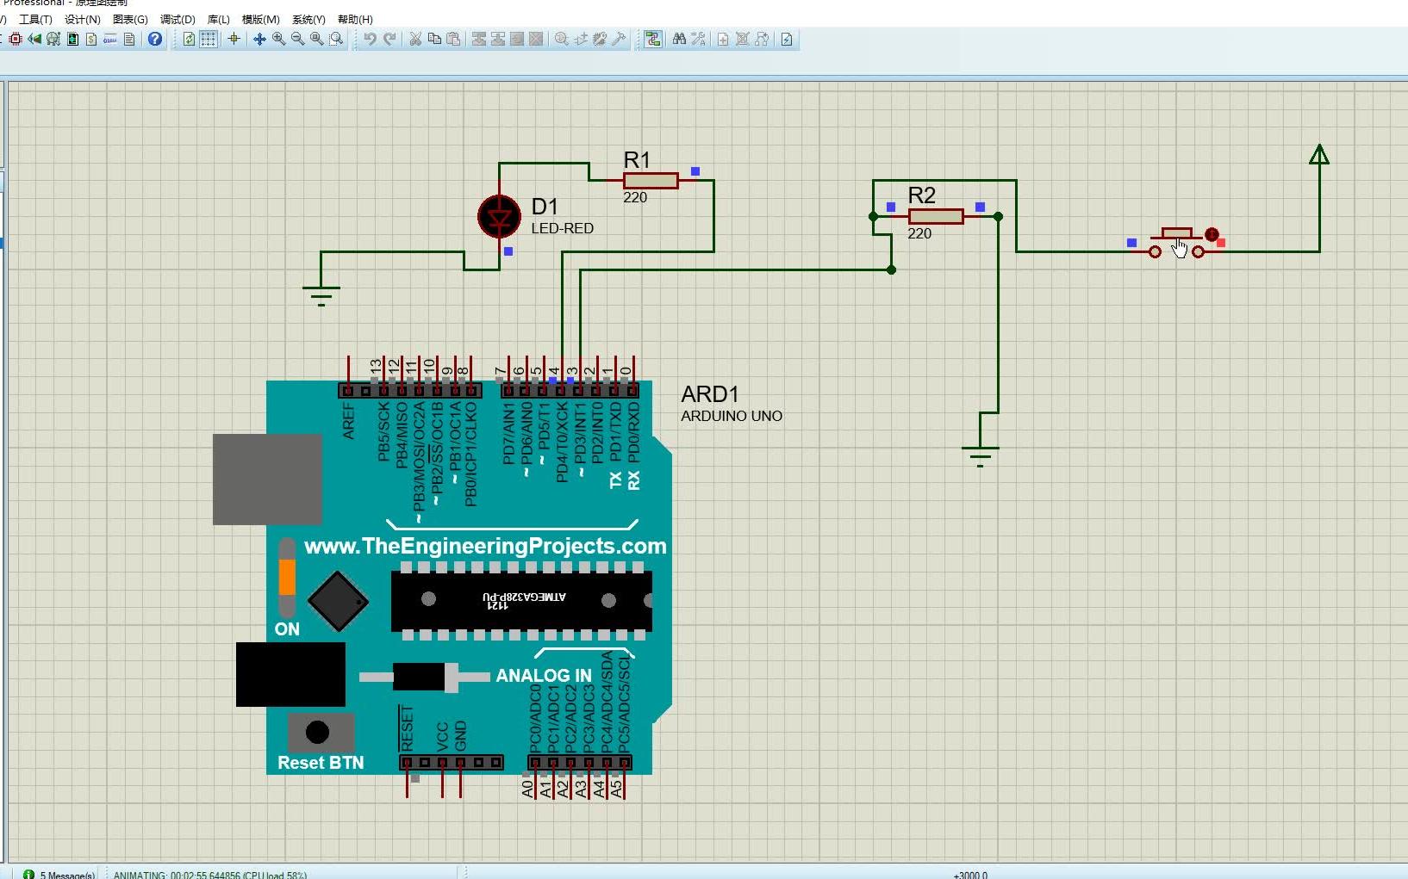
Task: Expand the 帮助(H) help menu
Action: point(354,19)
